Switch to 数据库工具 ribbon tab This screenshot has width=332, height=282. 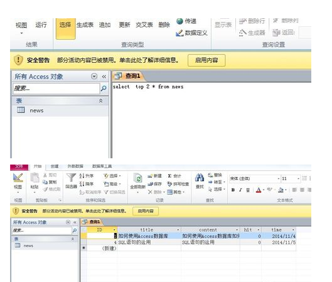coord(102,166)
